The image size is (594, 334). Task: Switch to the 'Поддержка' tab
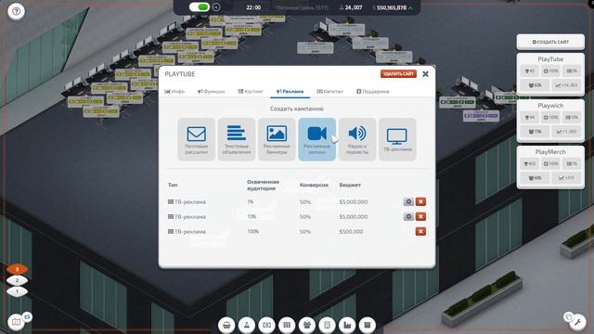pyautogui.click(x=373, y=92)
